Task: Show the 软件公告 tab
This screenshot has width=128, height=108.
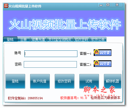Action: click(98, 39)
